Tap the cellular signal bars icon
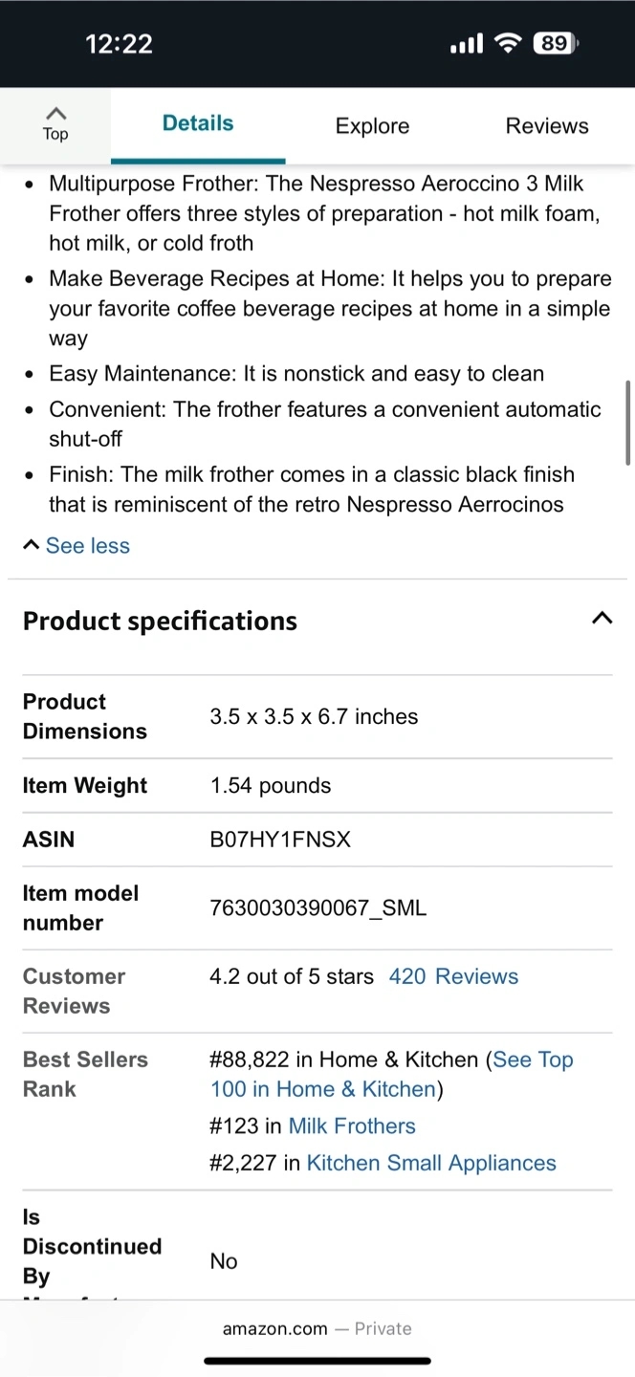Viewport: 635px width, 1377px height. click(467, 44)
